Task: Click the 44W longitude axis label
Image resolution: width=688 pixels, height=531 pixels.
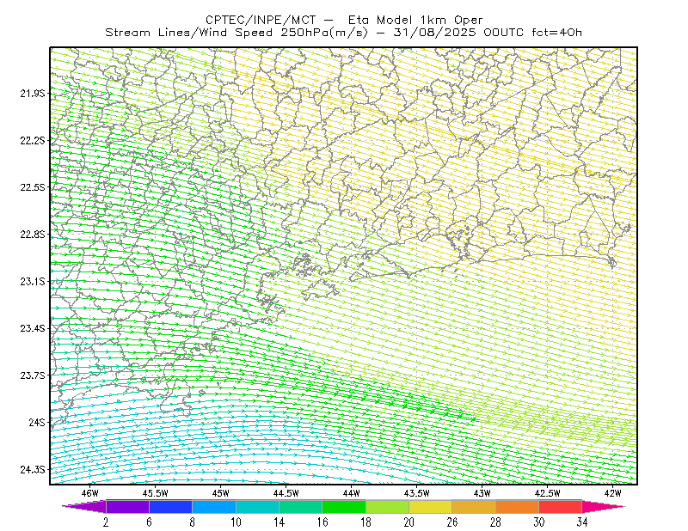Action: (351, 493)
